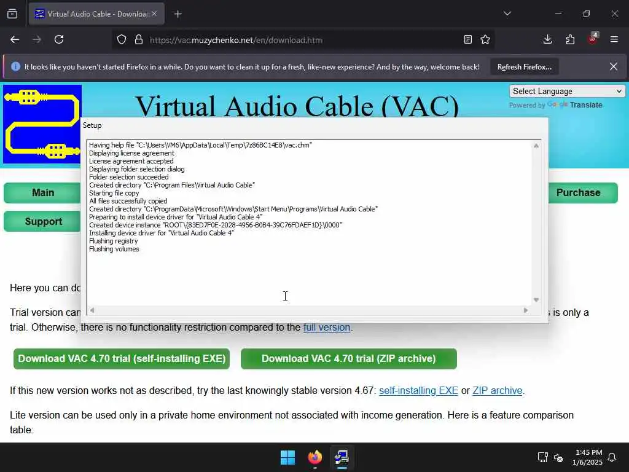629x472 pixels.
Task: Select the Virtual Audio Cable browser tab
Action: click(96, 14)
